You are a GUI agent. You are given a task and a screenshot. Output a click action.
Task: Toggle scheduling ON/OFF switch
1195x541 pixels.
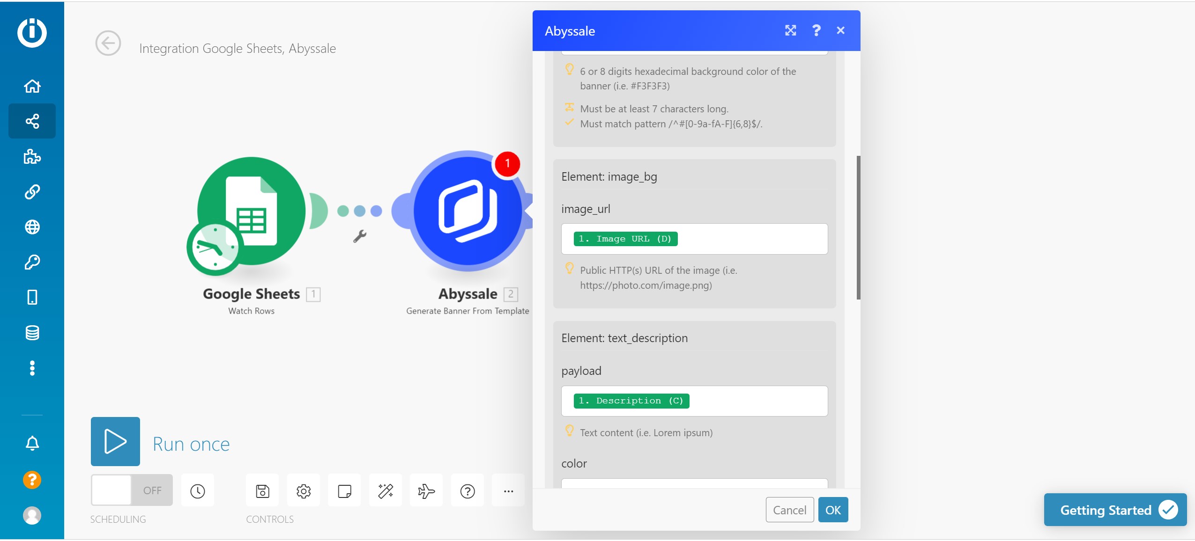tap(132, 490)
